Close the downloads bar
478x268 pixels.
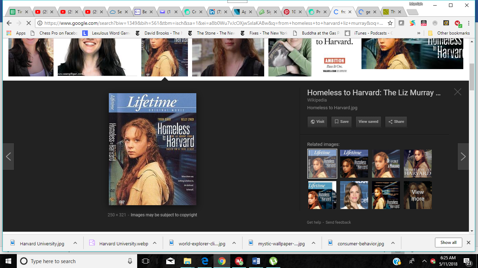coord(469,243)
